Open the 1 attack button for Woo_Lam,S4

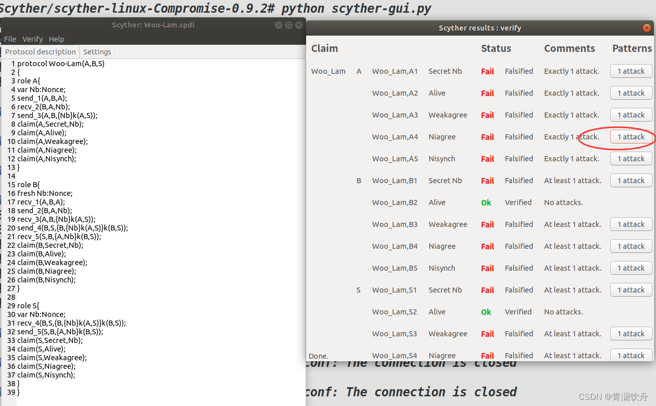[x=631, y=355]
